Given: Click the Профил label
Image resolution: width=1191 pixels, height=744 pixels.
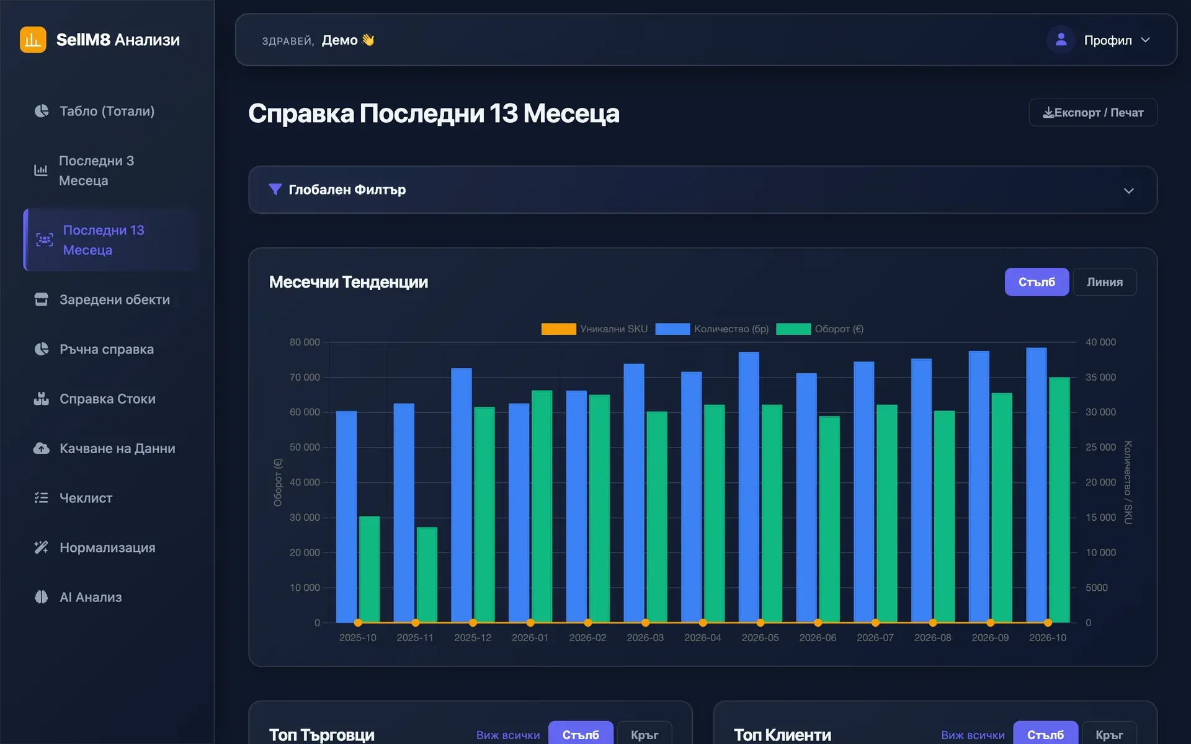Looking at the screenshot, I should 1108,40.
